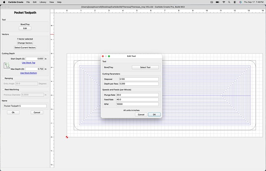Click the Pocket Toolpath heading
The height and width of the screenshot is (171, 266).
25,13
